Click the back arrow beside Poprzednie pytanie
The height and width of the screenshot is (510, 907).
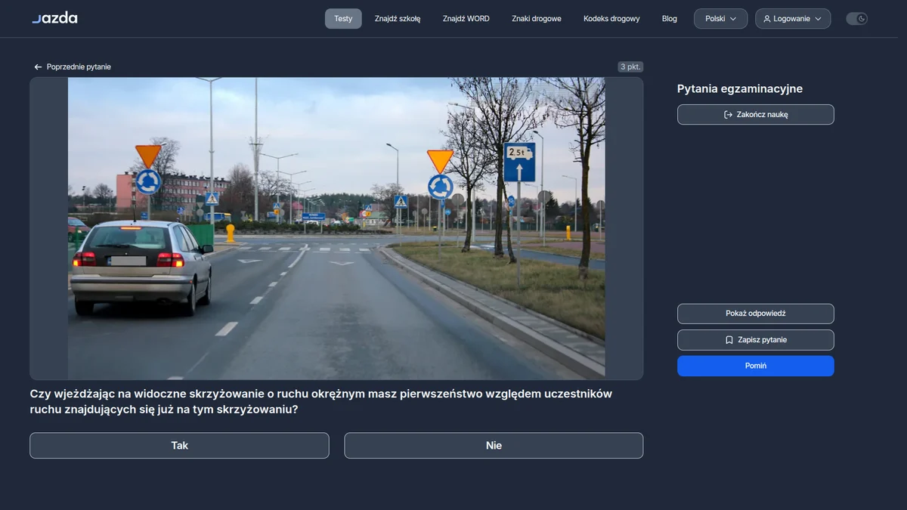(38, 67)
